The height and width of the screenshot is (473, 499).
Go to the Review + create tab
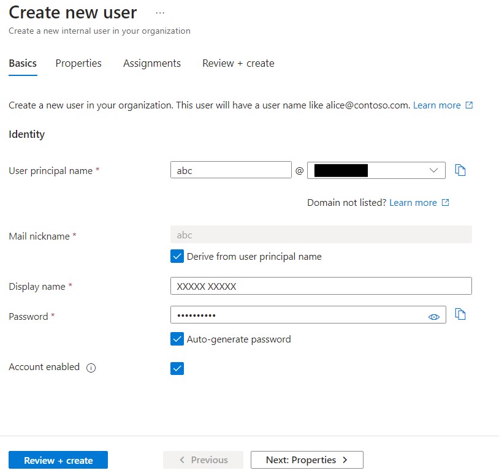tap(238, 63)
